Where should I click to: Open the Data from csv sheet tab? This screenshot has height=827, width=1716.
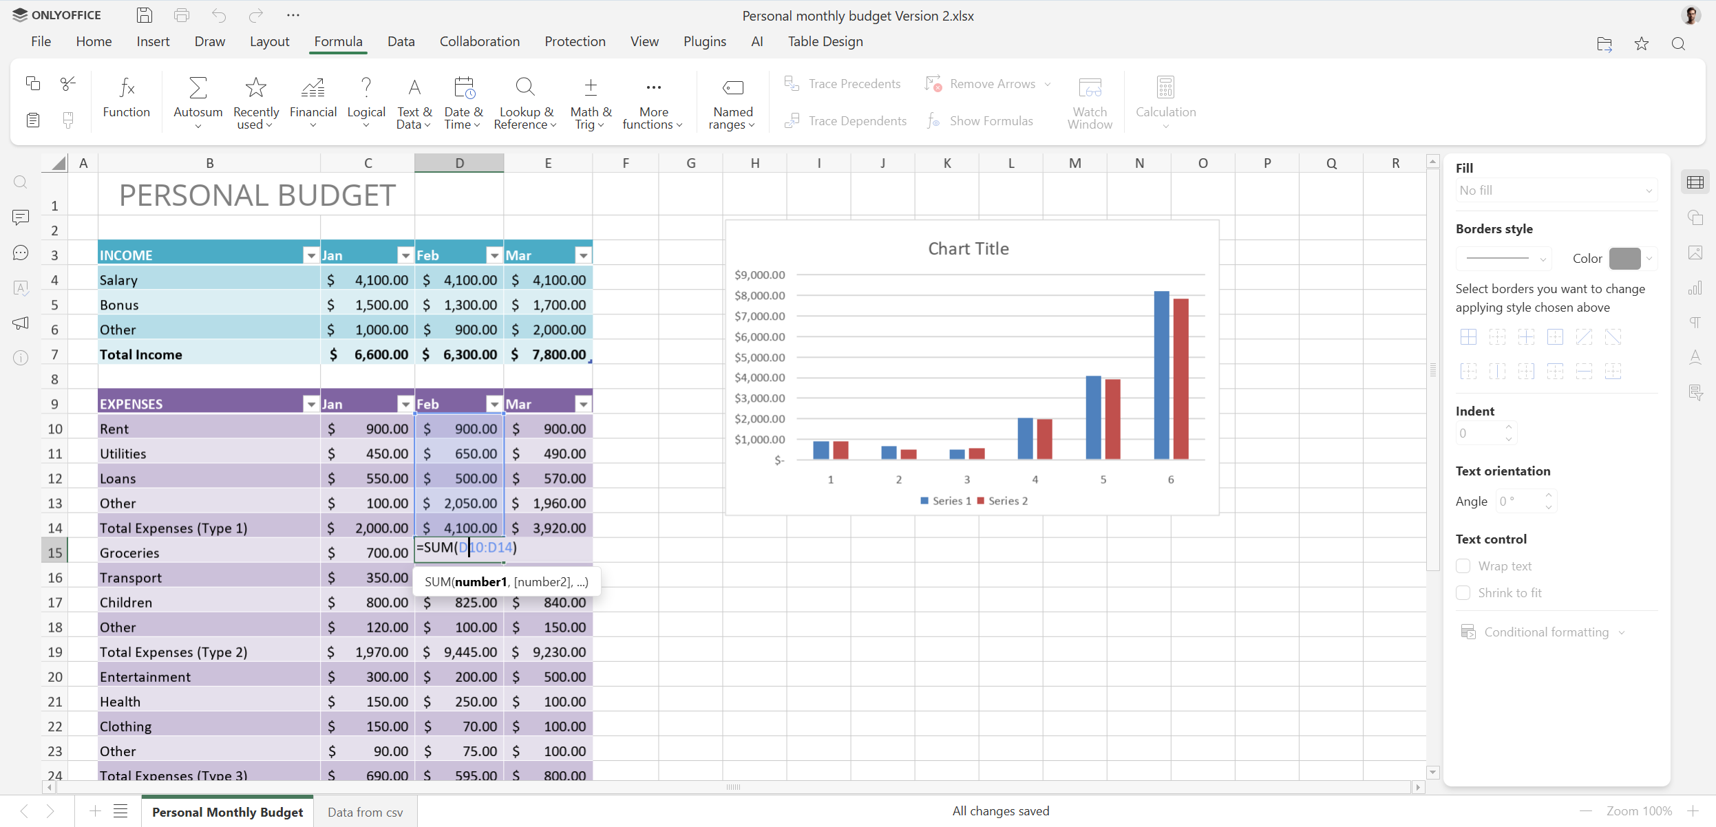(365, 812)
